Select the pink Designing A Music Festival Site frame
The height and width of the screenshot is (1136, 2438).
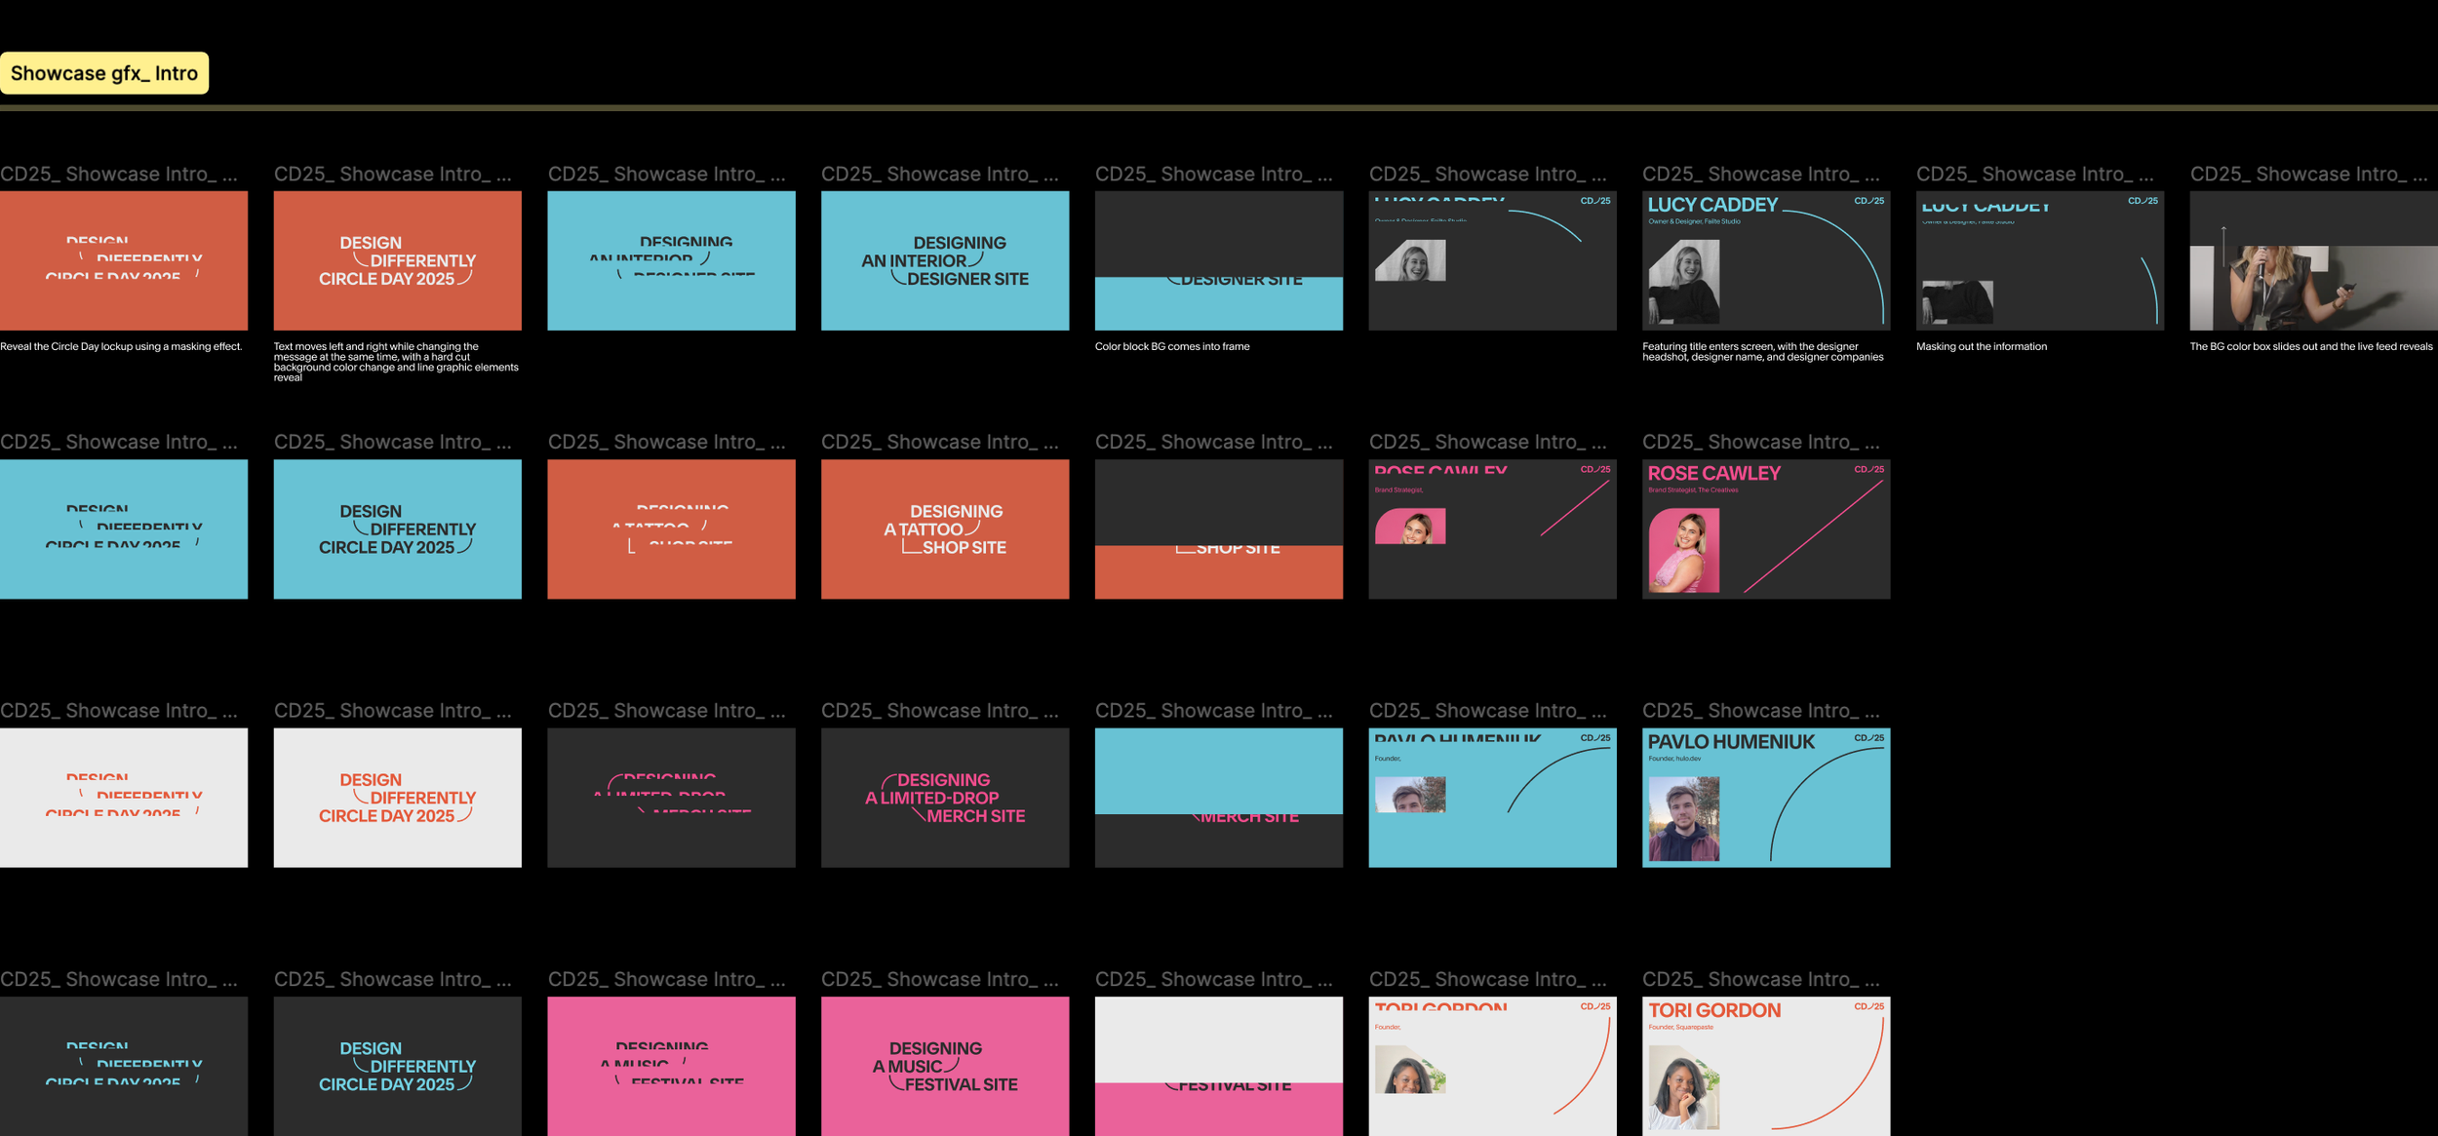(x=944, y=1065)
